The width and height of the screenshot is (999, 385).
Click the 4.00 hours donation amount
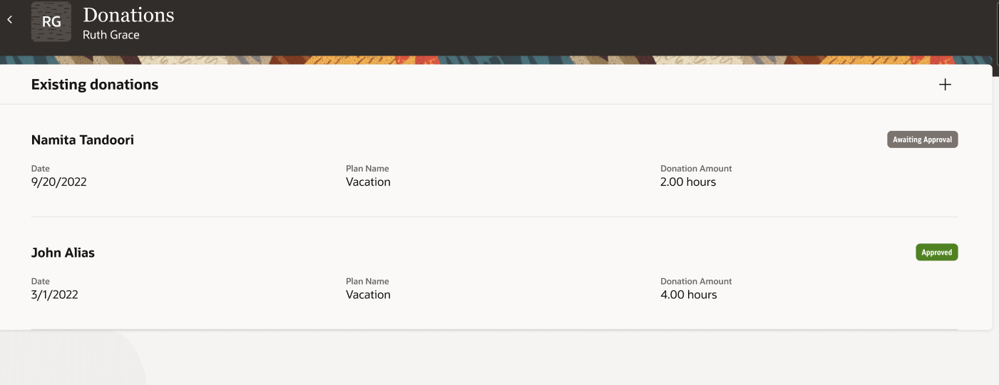point(689,295)
